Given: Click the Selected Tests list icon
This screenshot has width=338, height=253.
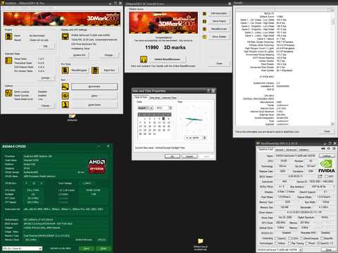Looking at the screenshot, I should 8,60.
